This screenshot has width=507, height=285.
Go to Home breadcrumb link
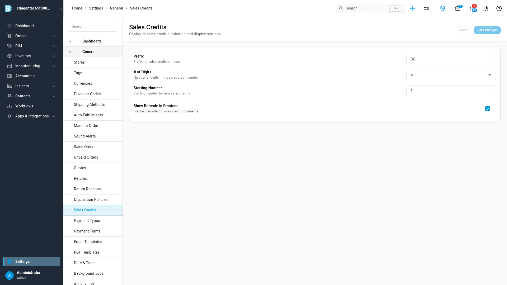pyautogui.click(x=77, y=8)
